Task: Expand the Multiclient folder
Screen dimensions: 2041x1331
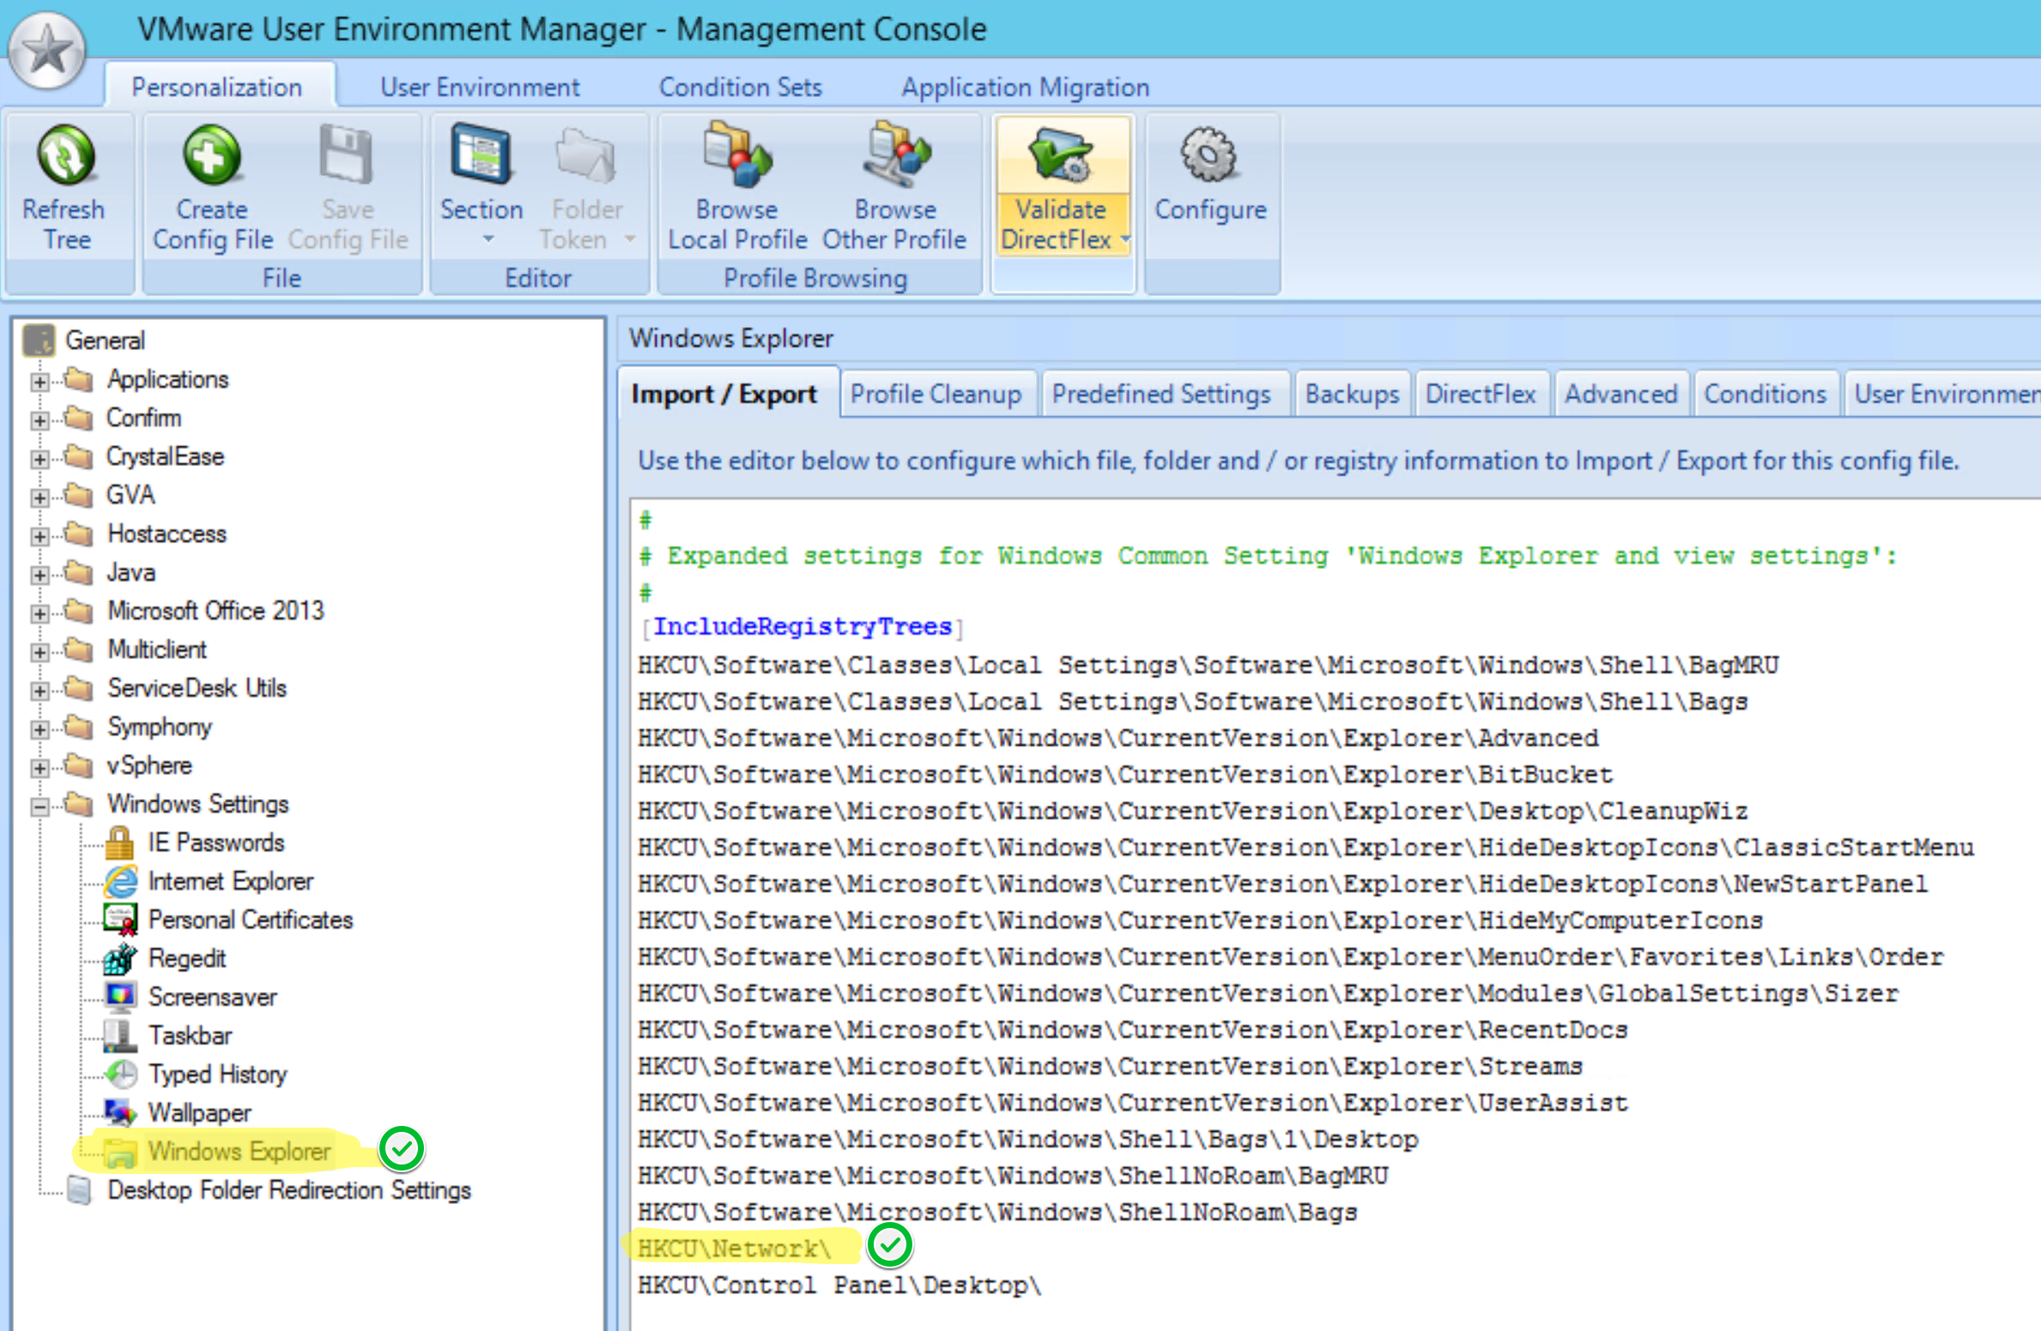Action: 39,651
